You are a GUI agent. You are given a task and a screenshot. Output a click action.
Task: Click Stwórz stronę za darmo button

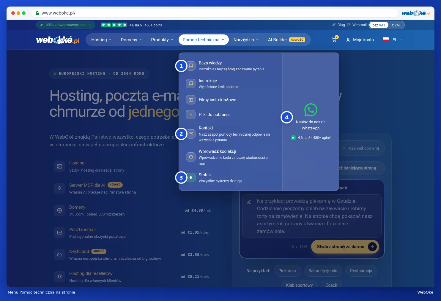[345, 247]
